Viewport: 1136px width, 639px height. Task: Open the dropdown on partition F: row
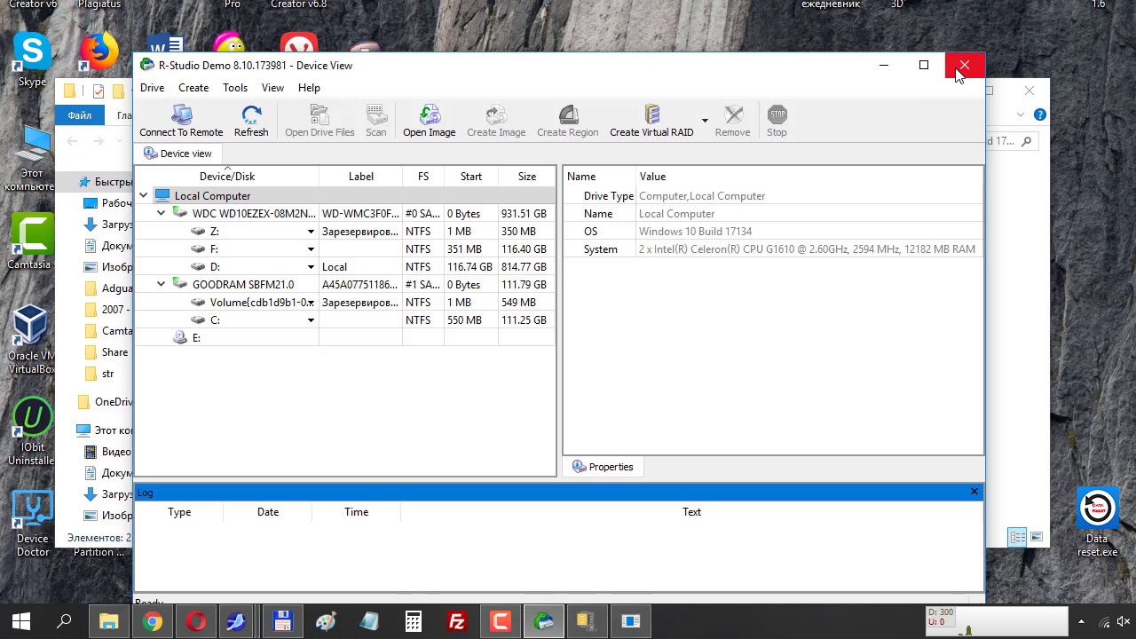(x=311, y=249)
